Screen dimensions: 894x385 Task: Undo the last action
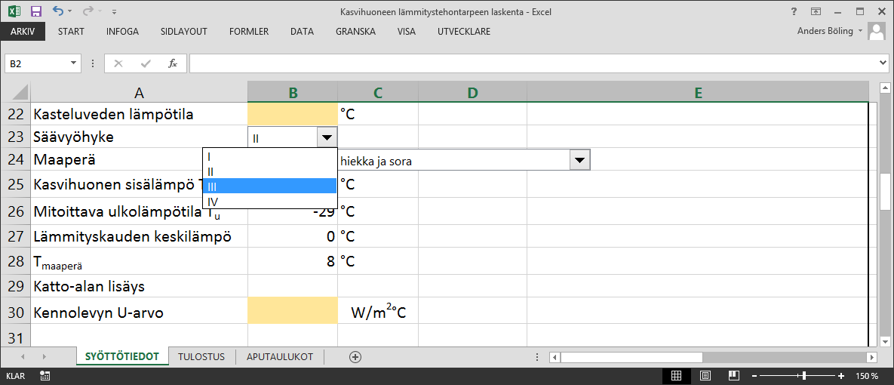click(x=57, y=11)
